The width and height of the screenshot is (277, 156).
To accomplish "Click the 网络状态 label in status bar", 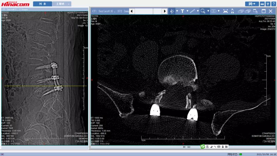I will [x=233, y=154].
